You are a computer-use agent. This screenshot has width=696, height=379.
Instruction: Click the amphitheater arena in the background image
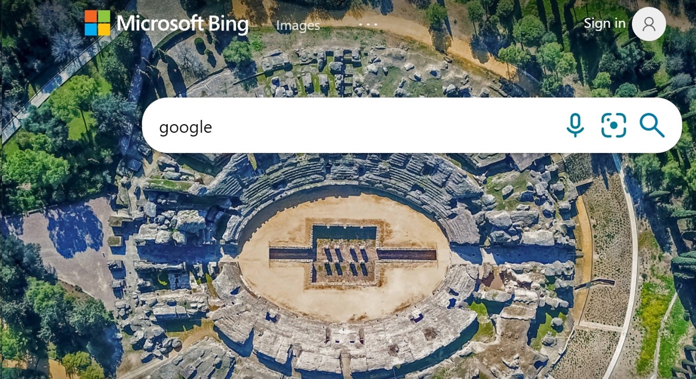345,256
